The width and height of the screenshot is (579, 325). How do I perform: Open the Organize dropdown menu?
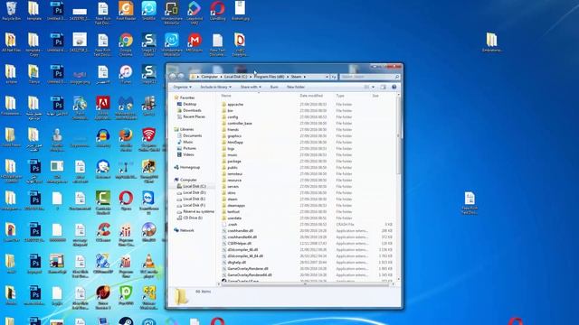tap(183, 87)
